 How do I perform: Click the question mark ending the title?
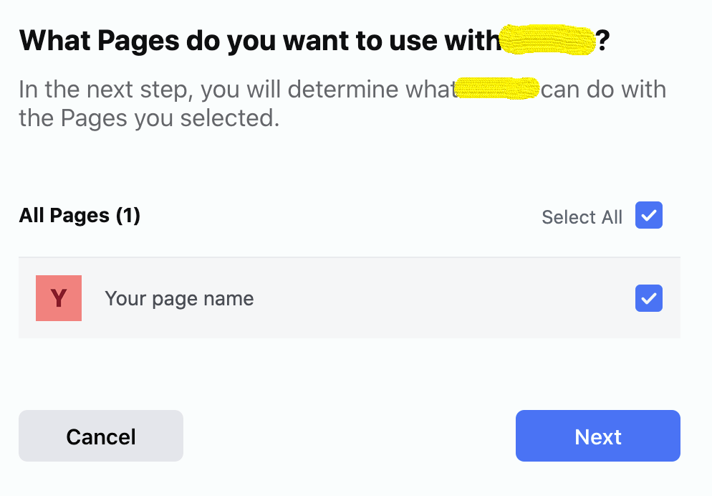[x=603, y=42]
